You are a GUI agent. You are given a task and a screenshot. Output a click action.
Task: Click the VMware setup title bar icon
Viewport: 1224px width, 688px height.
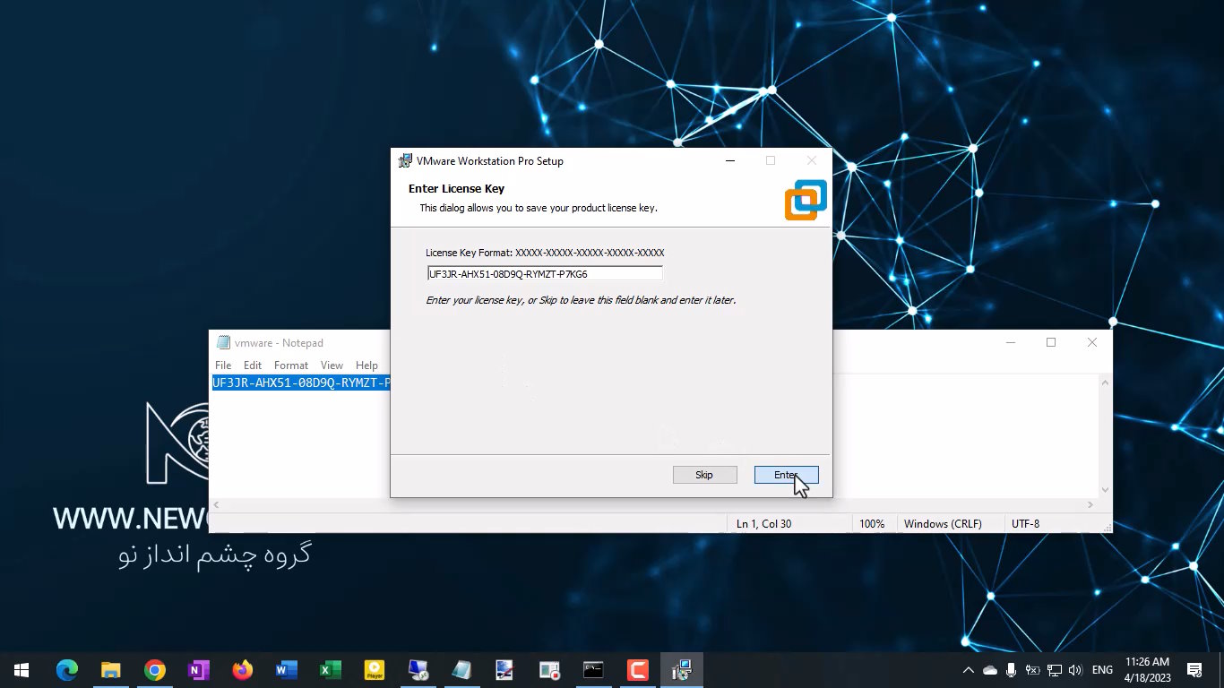(x=405, y=161)
